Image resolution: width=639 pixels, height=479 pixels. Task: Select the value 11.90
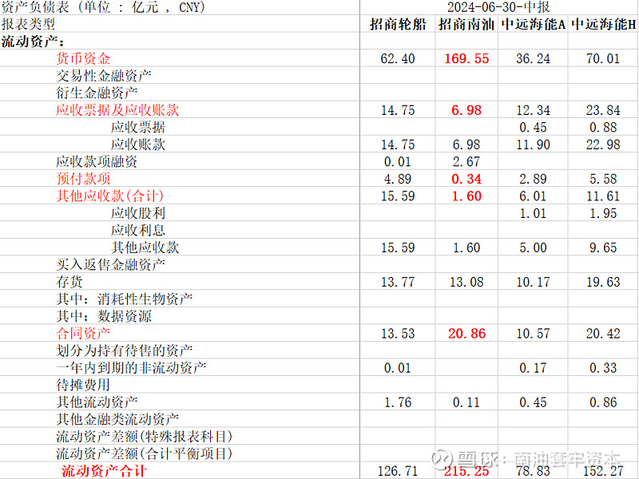click(x=533, y=144)
